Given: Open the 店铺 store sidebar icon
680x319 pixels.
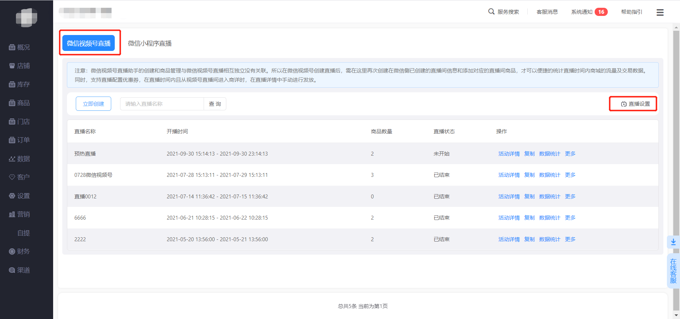Looking at the screenshot, I should [x=12, y=66].
